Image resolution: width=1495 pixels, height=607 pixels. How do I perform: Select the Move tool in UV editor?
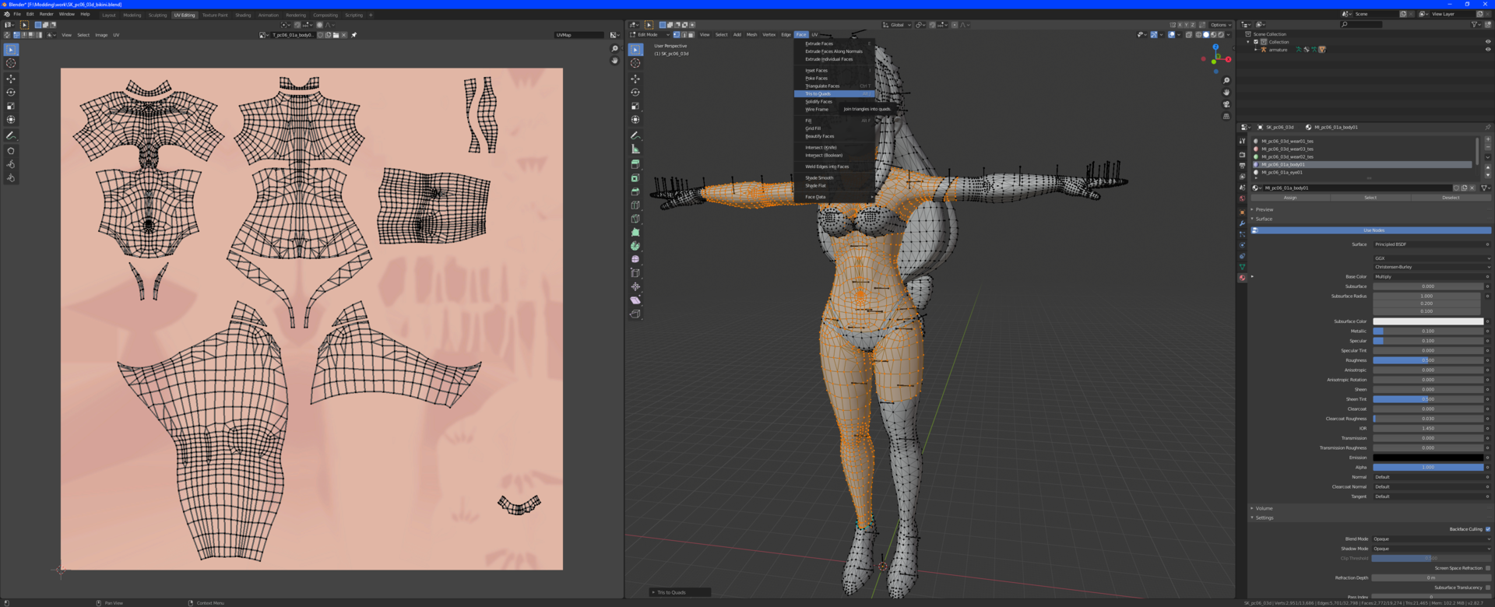pos(11,79)
